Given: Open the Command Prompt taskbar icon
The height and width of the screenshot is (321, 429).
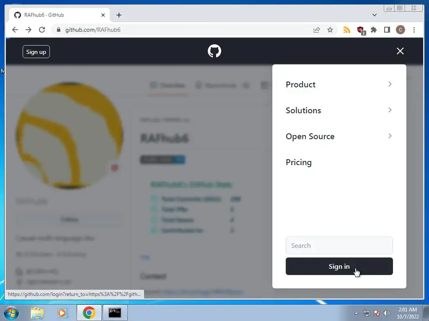Looking at the screenshot, I should pos(115,313).
